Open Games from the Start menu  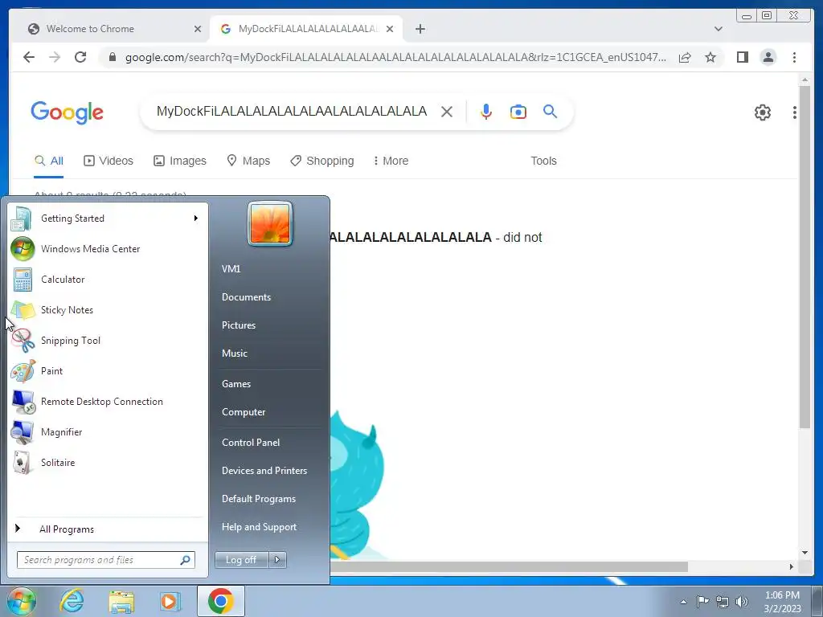click(x=236, y=383)
